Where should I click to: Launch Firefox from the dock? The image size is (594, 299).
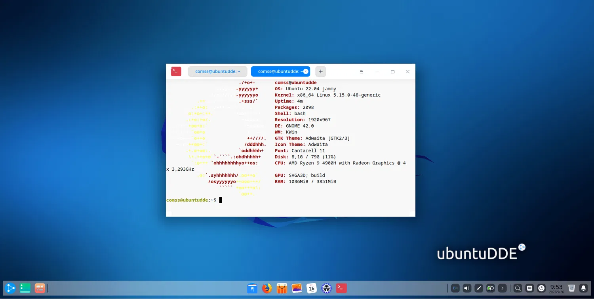(x=267, y=288)
